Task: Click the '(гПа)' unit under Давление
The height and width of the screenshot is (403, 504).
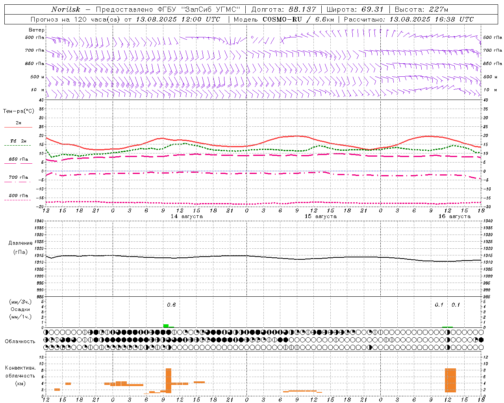Action: coord(20,252)
